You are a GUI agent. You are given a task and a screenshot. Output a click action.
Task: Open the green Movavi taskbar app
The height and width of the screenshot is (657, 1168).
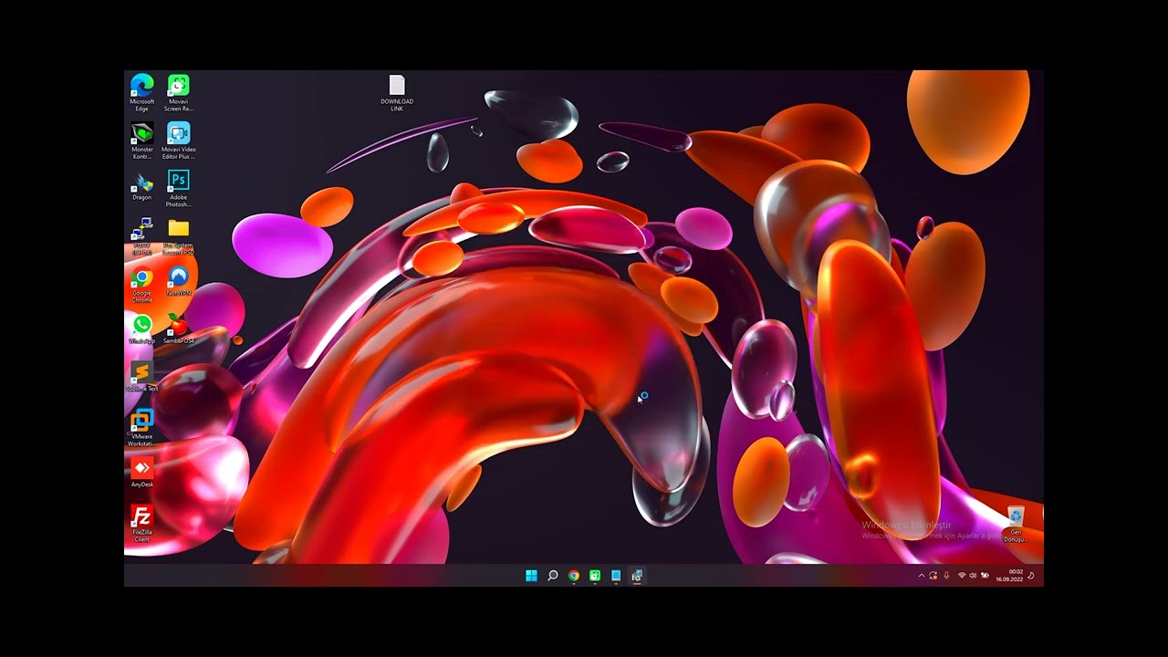click(595, 576)
